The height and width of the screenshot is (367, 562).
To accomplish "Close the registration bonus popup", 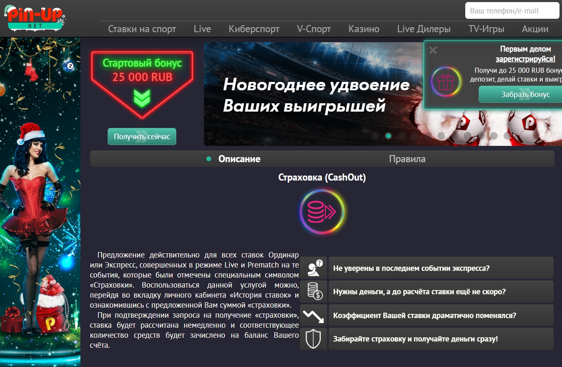I will (433, 50).
